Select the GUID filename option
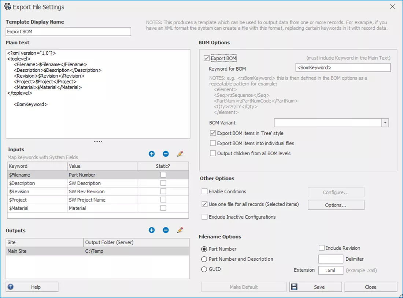Screen dimensions: 403x298 204,269
